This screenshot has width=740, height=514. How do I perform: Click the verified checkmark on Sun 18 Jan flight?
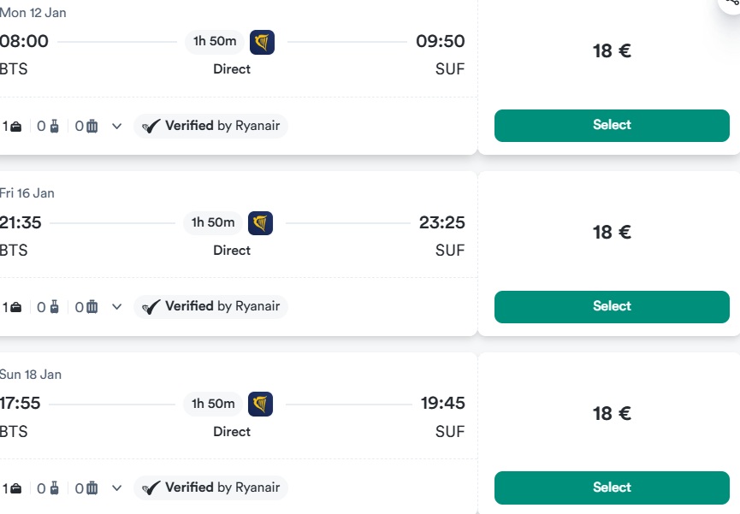[x=151, y=488]
